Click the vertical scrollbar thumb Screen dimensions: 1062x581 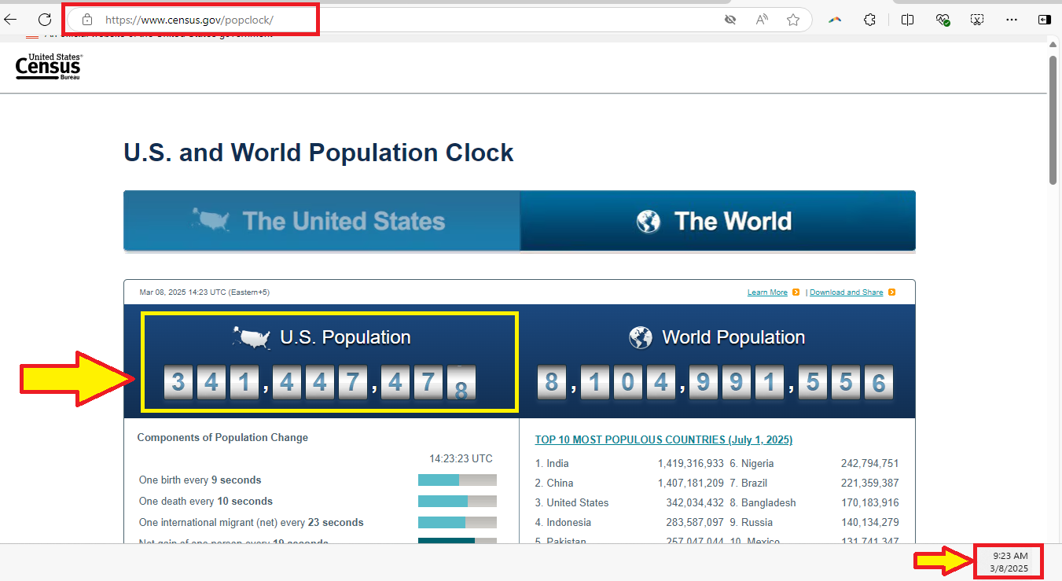click(1053, 120)
